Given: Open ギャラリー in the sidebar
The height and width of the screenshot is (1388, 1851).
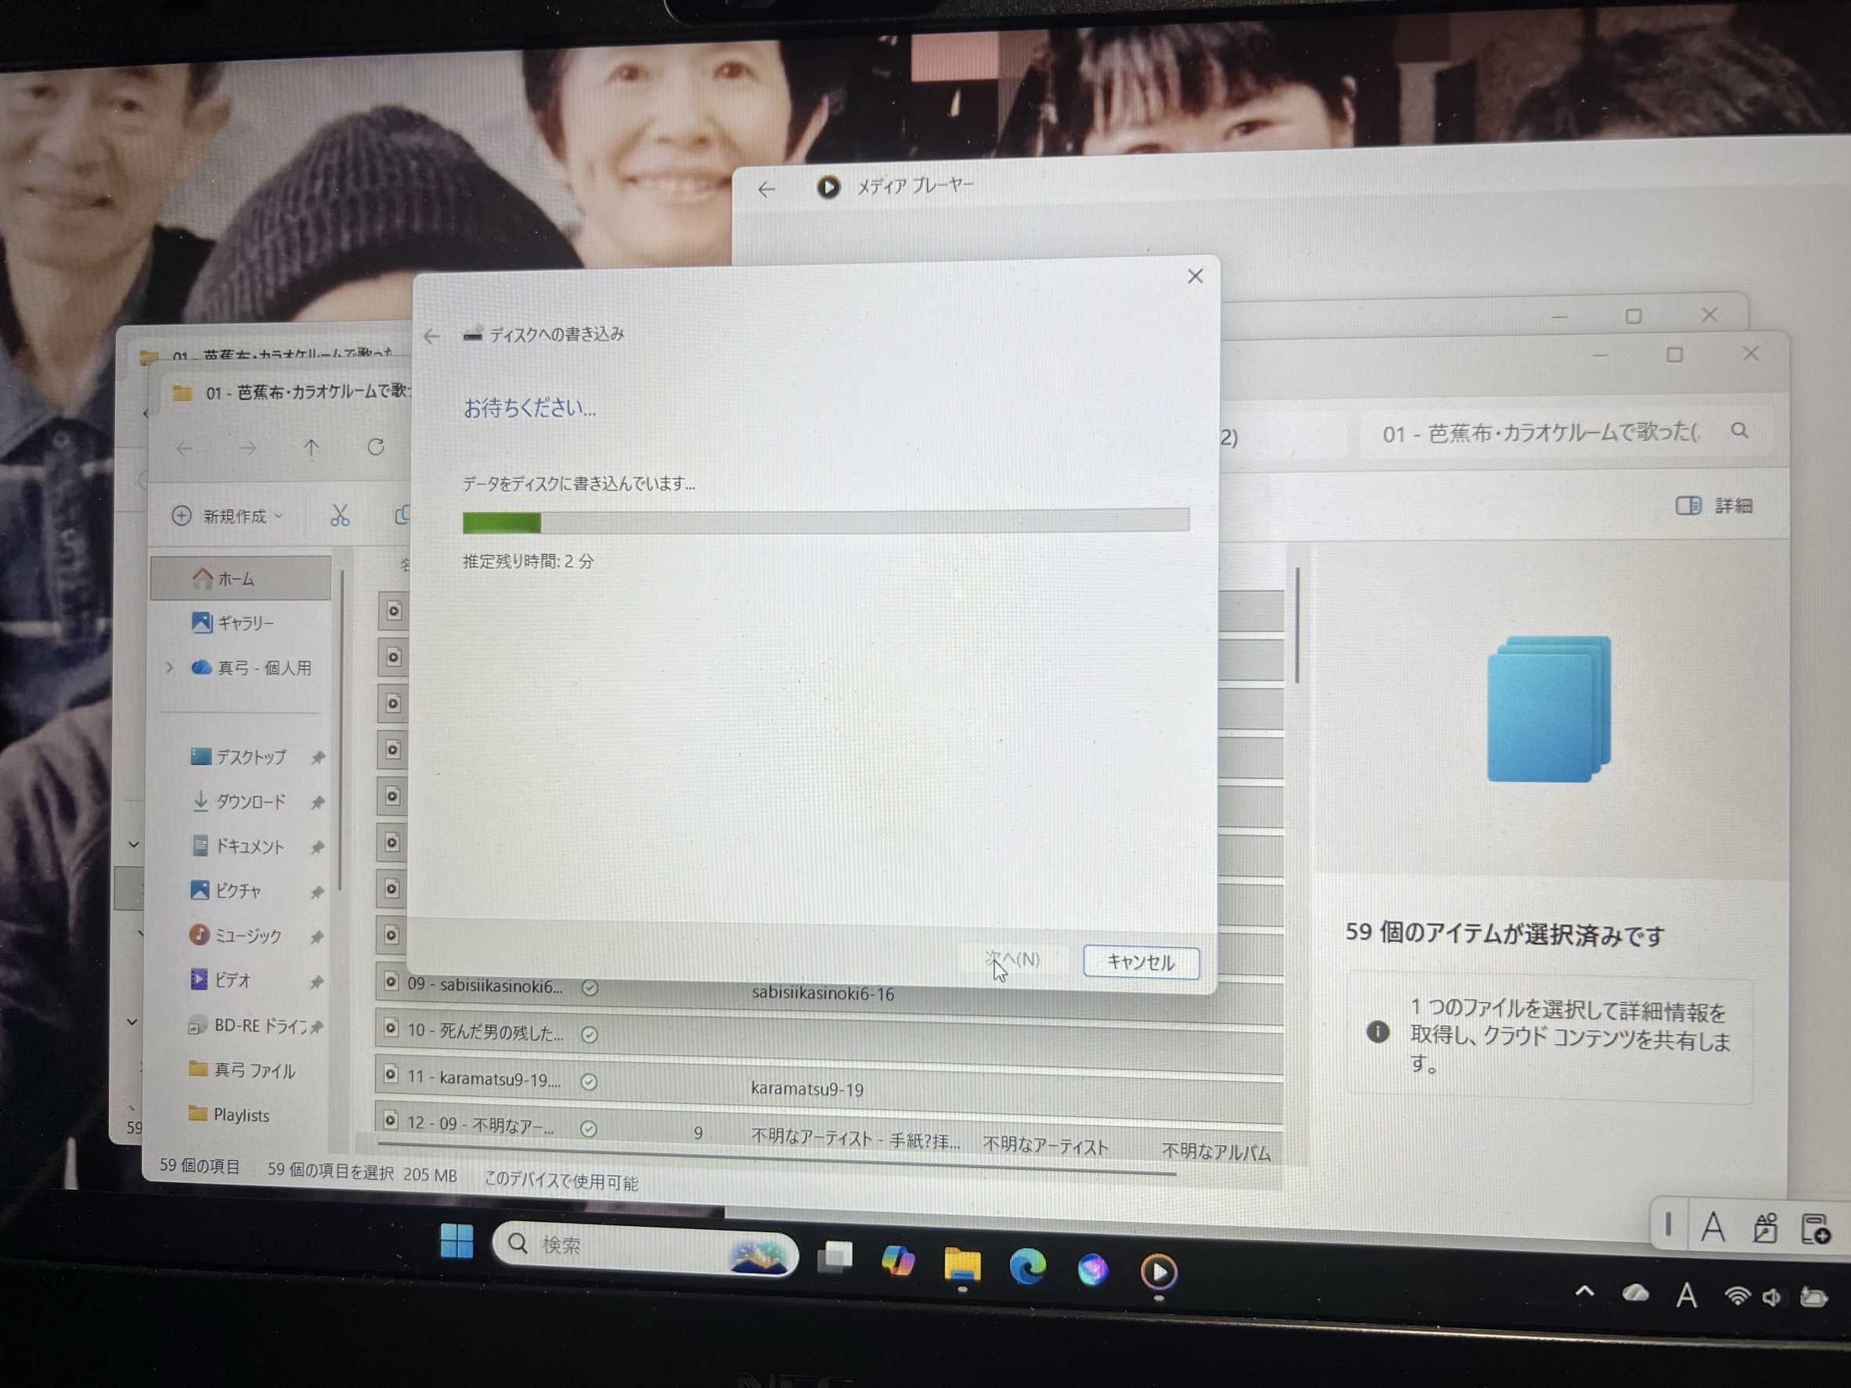Looking at the screenshot, I should coord(245,622).
